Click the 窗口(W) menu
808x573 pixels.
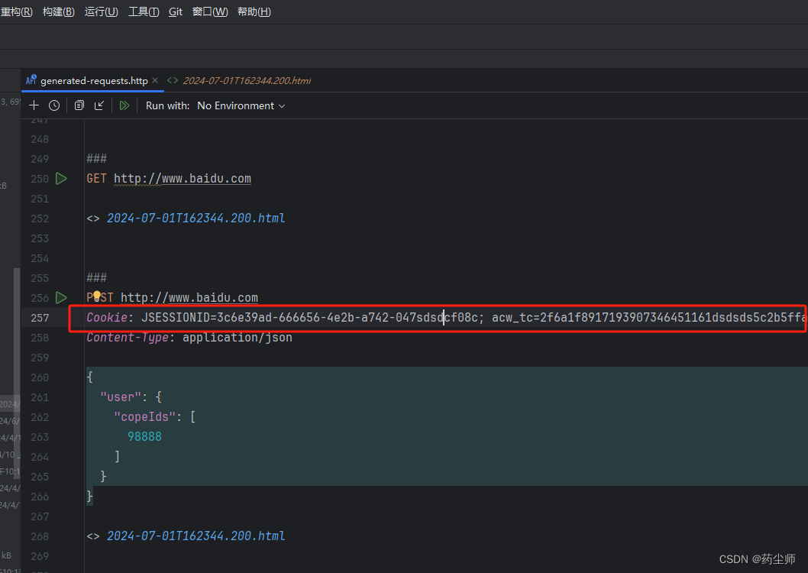tap(210, 11)
